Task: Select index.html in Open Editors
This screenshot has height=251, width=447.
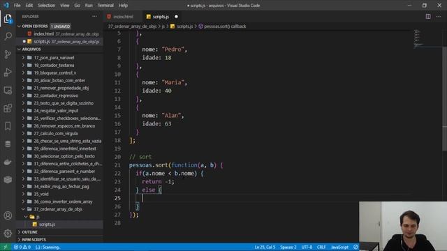Action: [59, 34]
